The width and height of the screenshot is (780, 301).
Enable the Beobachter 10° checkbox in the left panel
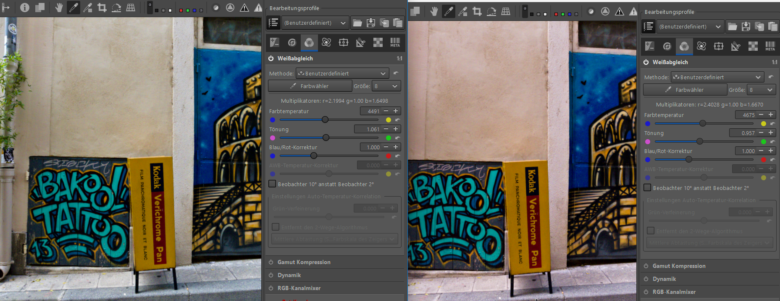(273, 184)
